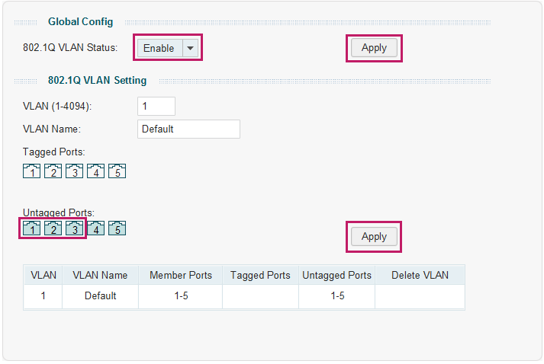Select the Default VLAN row name cell
Screen dimensions: 544x364
click(x=100, y=295)
